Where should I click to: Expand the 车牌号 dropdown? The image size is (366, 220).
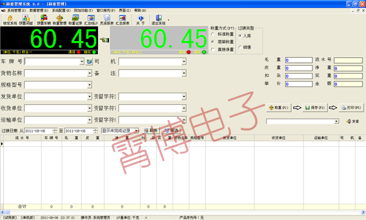pos(82,62)
